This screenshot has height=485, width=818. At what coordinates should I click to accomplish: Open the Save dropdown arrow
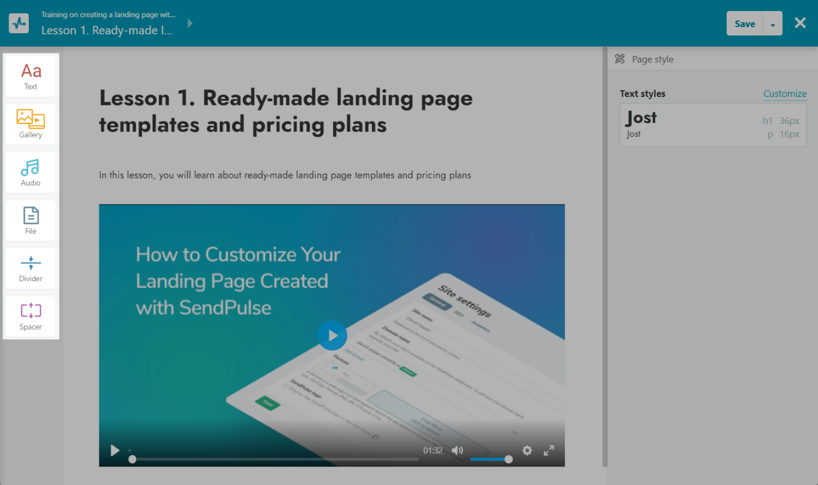[x=773, y=23]
